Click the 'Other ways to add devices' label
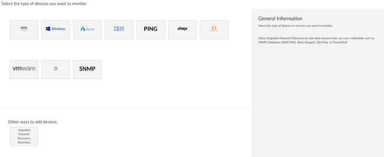 [x=33, y=122]
